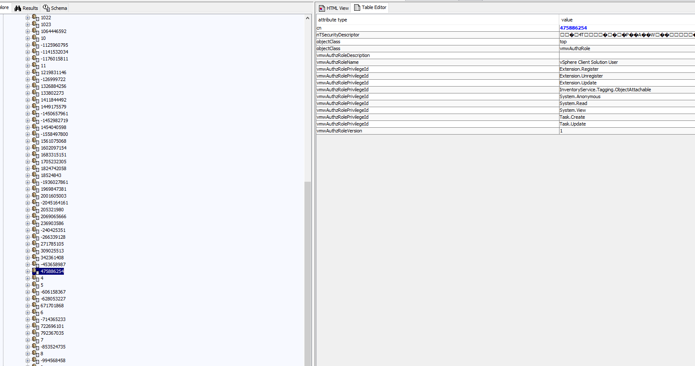695x366 pixels.
Task: Click the entry icon for selected node 475886254
Action: tap(36, 271)
